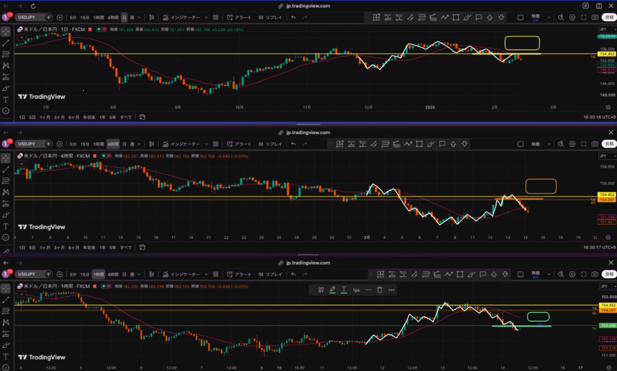
Task: Collapse the legend chevron in the middle chart
Action: click(22, 164)
